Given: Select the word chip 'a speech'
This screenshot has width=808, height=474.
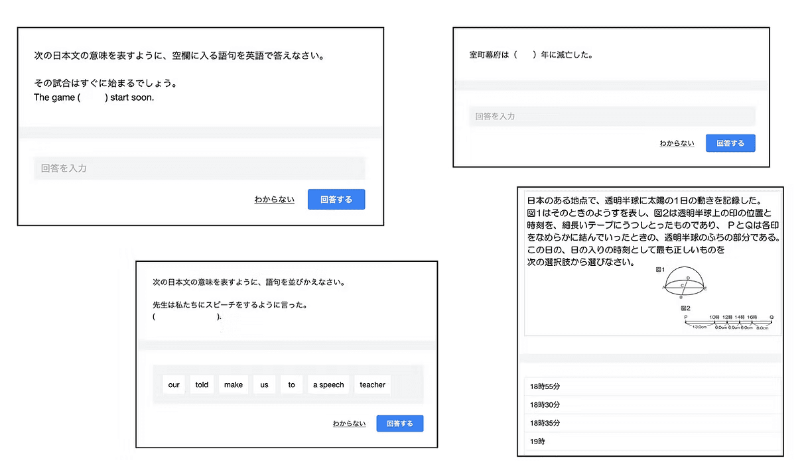Looking at the screenshot, I should tap(328, 385).
